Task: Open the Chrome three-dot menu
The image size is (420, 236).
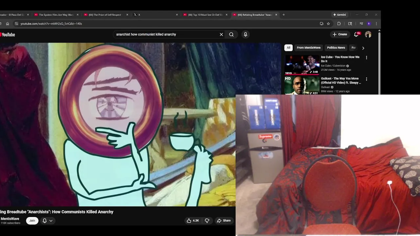Action: click(x=376, y=24)
